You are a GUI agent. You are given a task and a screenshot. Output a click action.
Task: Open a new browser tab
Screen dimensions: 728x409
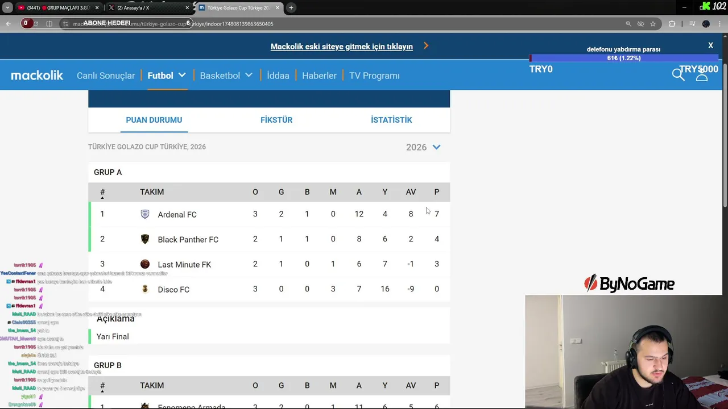click(291, 8)
